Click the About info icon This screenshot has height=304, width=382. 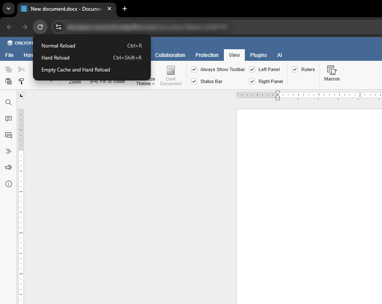pos(8,184)
